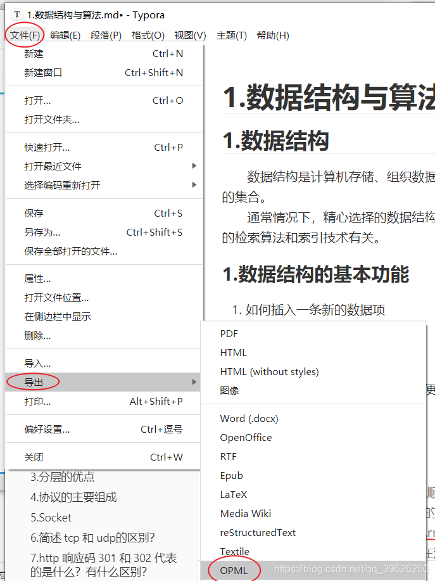The width and height of the screenshot is (435, 581).
Task: Open the 文件(F) menu
Action: pos(25,35)
